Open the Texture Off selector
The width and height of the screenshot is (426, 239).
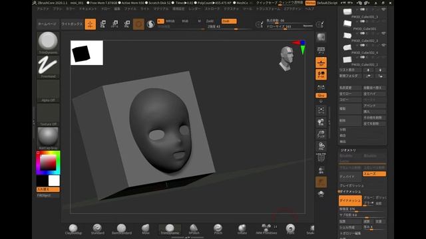click(48, 115)
